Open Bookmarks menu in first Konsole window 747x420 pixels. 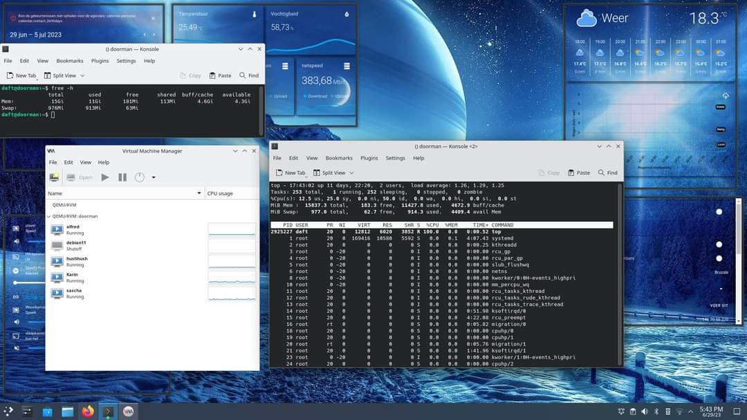tap(70, 61)
